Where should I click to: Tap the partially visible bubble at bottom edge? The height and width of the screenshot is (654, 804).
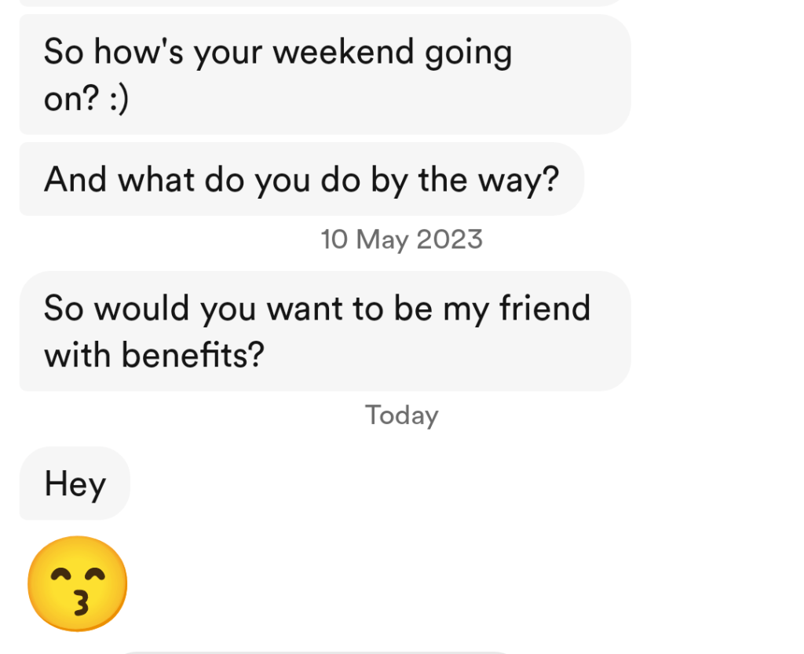tap(314, 651)
